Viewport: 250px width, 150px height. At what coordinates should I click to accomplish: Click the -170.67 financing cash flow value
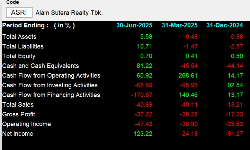(x=143, y=95)
